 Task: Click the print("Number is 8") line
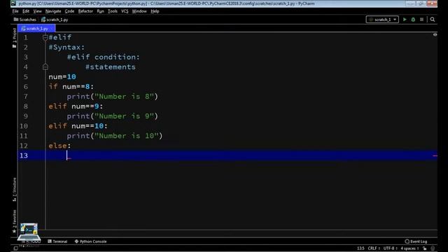[112, 97]
